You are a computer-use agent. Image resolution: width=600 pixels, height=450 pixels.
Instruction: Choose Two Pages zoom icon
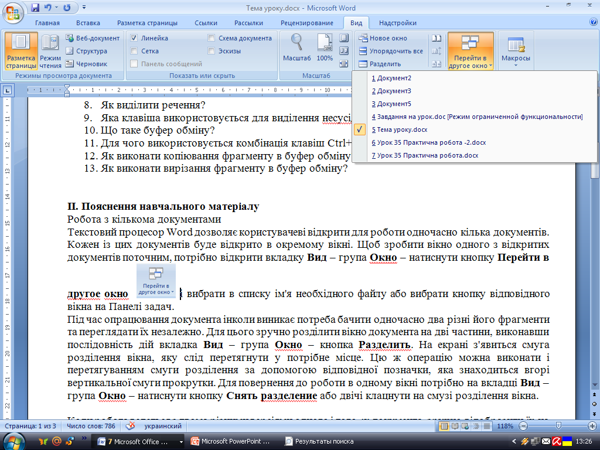343,51
